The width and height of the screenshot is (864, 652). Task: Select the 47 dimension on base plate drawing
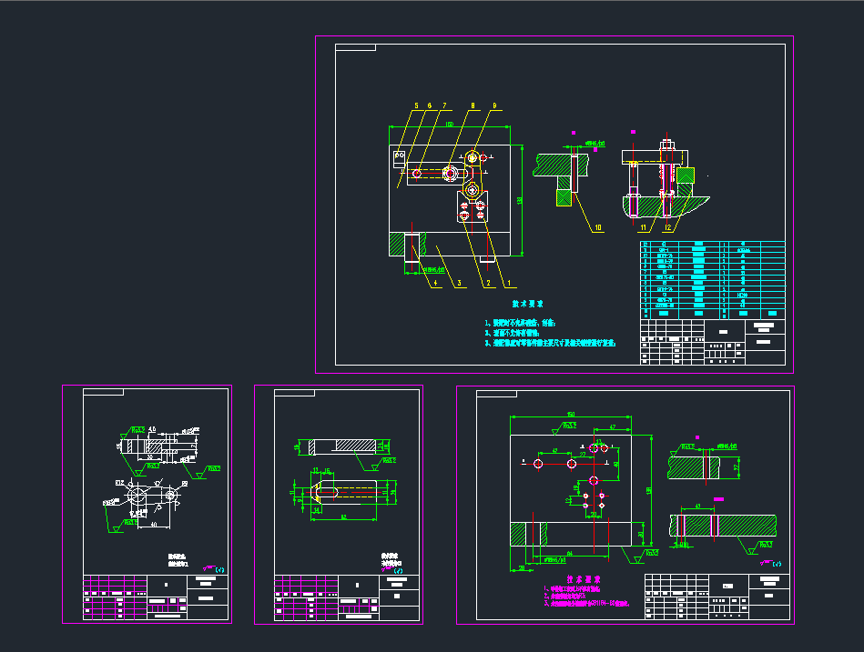pyautogui.click(x=612, y=427)
